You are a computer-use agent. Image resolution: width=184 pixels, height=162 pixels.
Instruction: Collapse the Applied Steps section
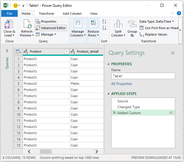point(109,94)
